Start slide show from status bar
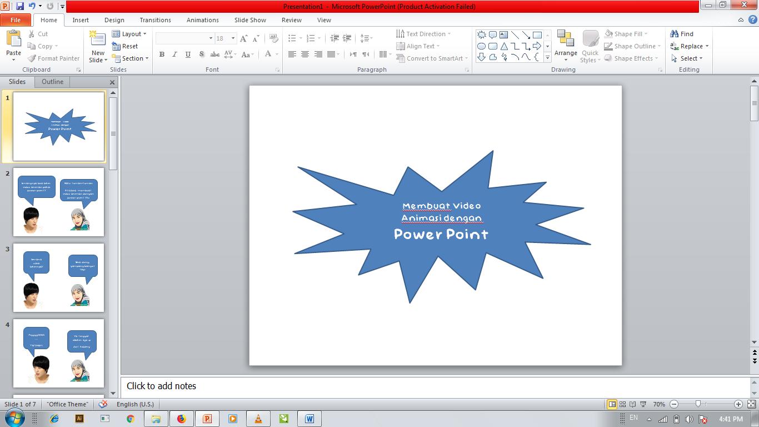This screenshot has width=759, height=427. coord(643,404)
